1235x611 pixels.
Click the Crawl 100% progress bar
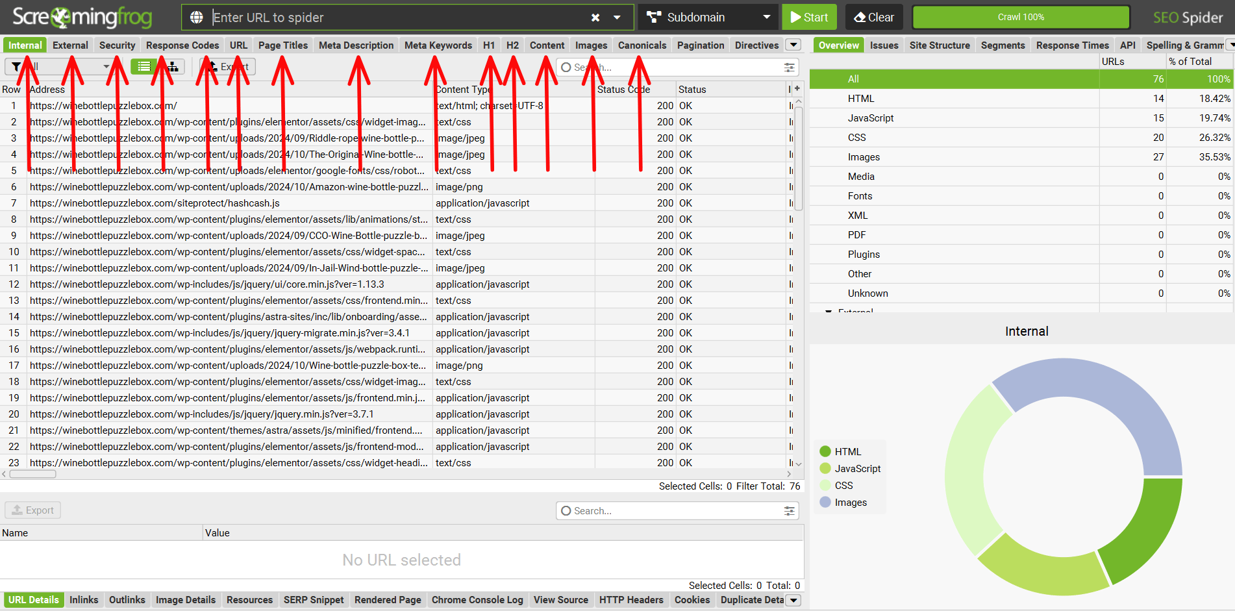[1020, 17]
